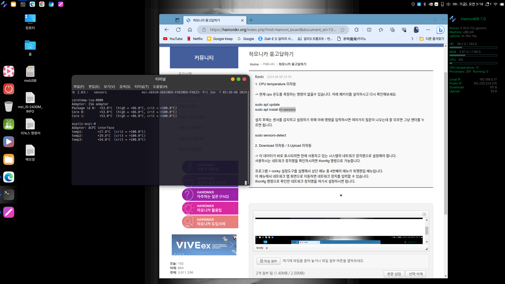This screenshot has width=505, height=284.
Task: Open volume control in system tray
Action: [448, 4]
